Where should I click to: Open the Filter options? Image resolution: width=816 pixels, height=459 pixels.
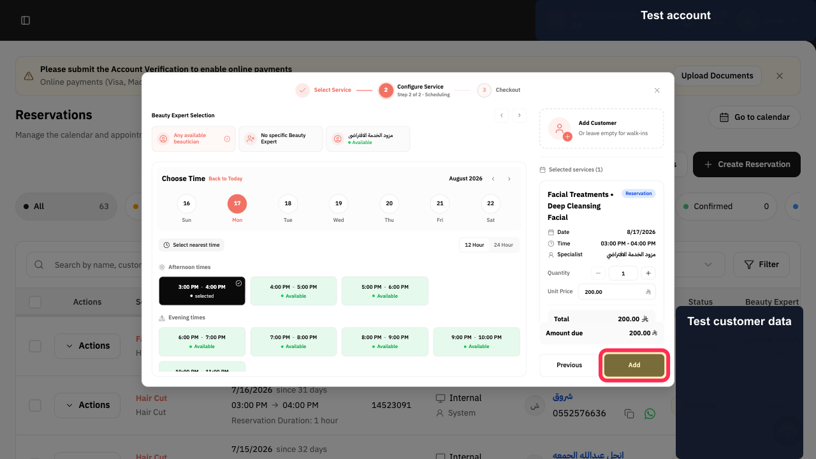click(761, 264)
